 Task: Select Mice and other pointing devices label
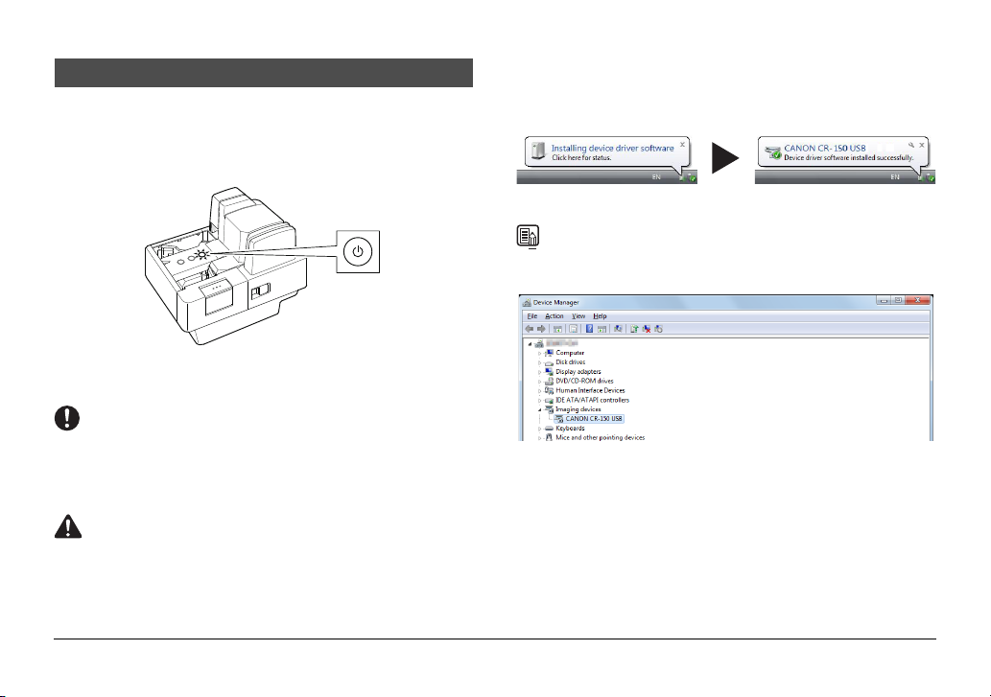(x=601, y=437)
